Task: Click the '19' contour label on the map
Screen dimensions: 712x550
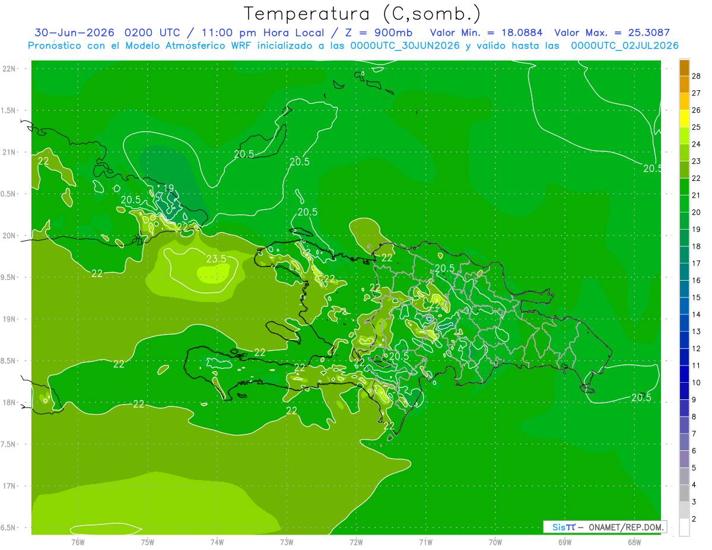Action: [169, 189]
